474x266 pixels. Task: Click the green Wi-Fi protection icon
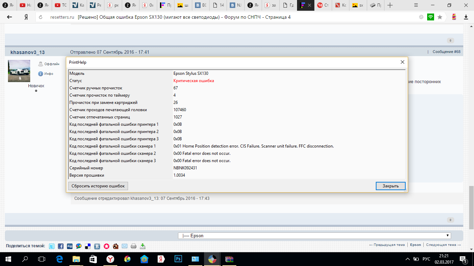point(431,17)
